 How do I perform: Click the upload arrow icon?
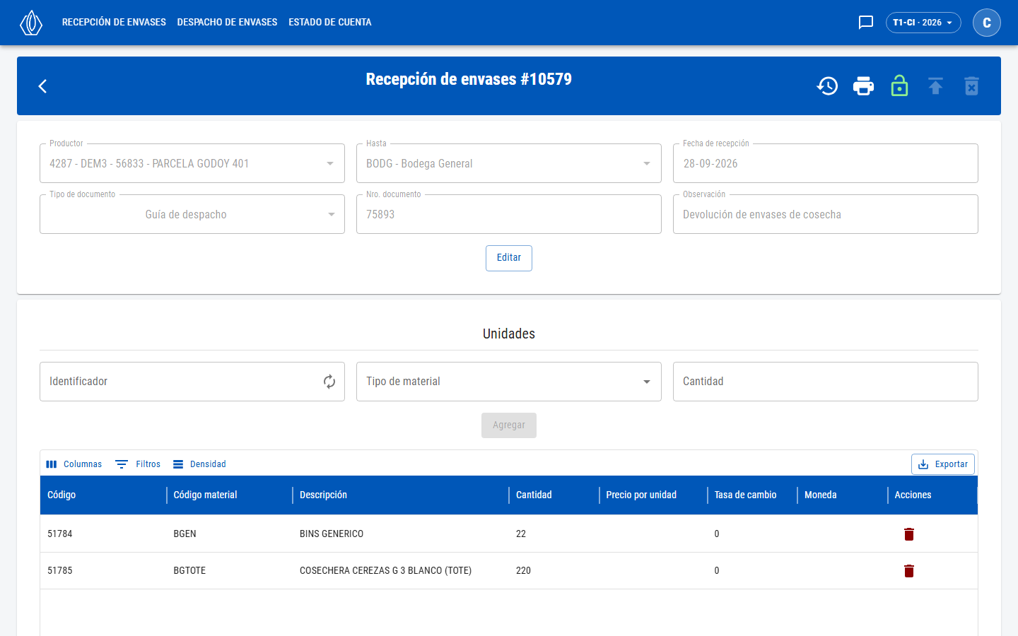point(935,86)
